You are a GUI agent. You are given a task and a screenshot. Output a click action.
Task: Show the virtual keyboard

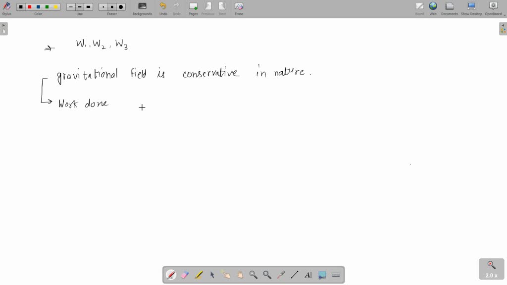(x=336, y=275)
